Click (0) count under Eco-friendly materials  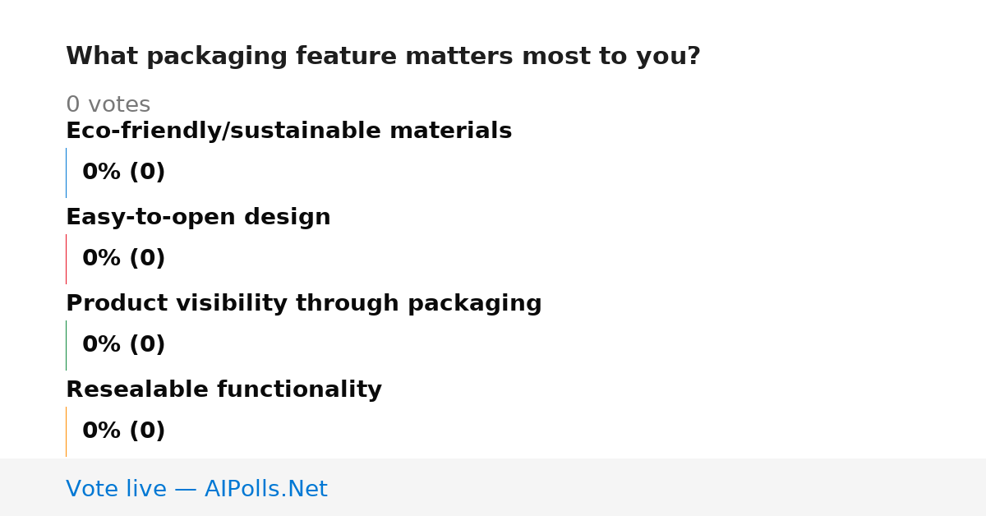(x=147, y=173)
